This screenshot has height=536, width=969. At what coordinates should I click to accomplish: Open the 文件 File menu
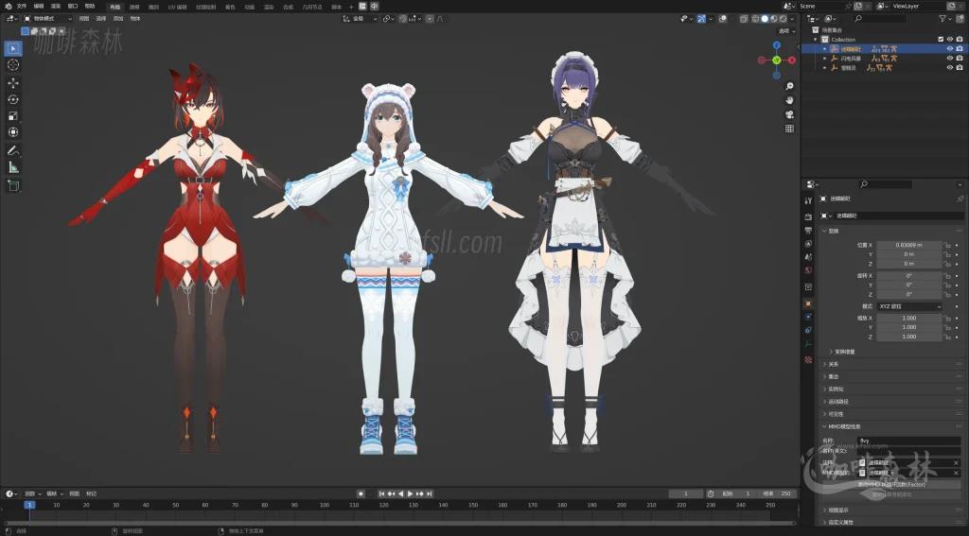tap(22, 7)
